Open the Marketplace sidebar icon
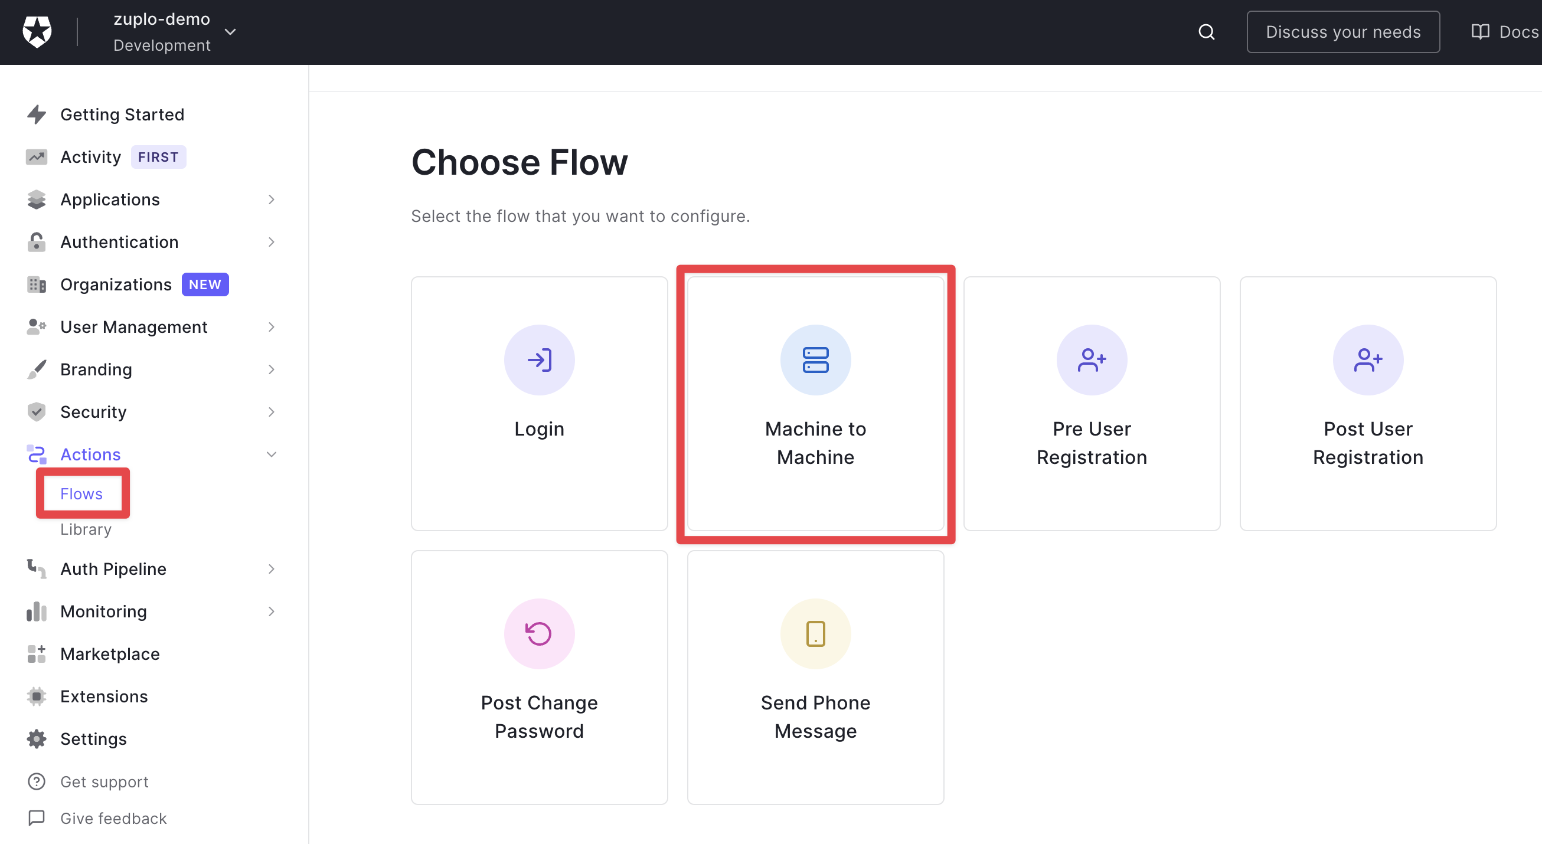The image size is (1542, 844). [x=37, y=653]
